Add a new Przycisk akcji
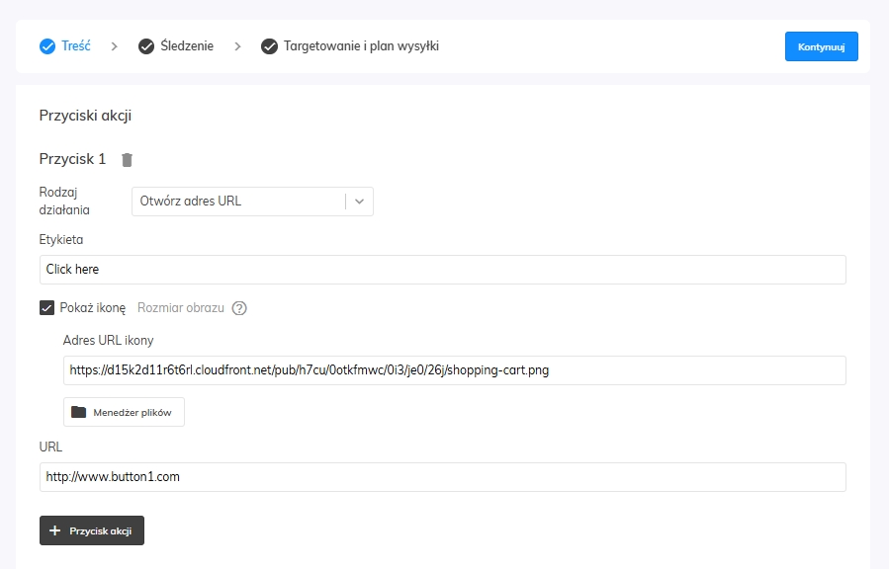This screenshot has height=569, width=889. click(x=92, y=530)
